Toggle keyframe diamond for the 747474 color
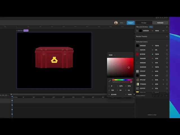This screenshot has width=180, height=135. [x=152, y=50]
